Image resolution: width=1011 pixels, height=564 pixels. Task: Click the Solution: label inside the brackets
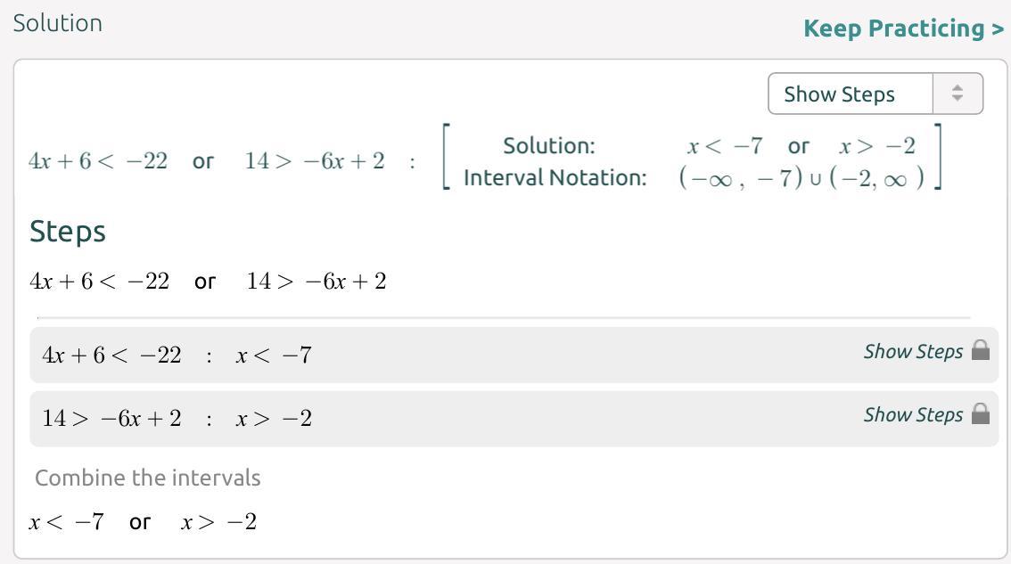click(x=548, y=146)
